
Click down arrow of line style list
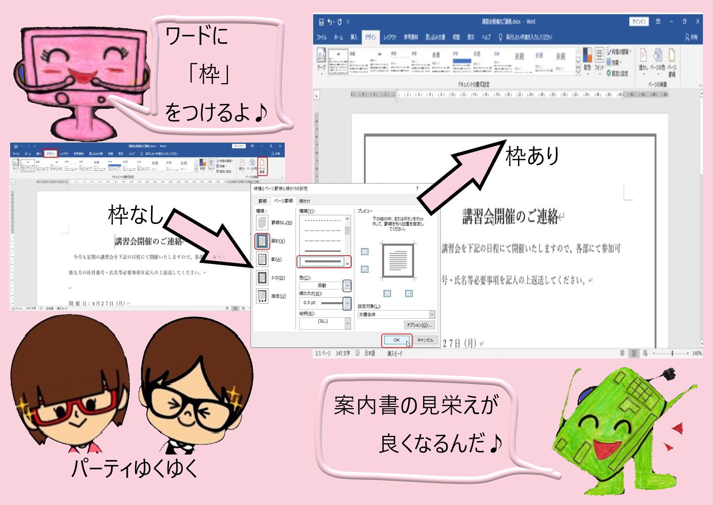pos(347,264)
